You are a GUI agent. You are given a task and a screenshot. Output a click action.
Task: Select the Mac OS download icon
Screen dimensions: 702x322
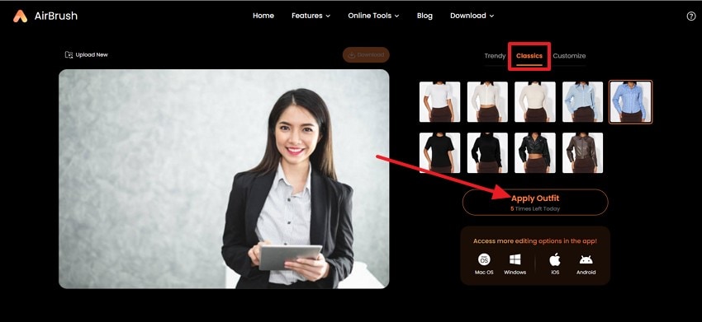pos(484,259)
